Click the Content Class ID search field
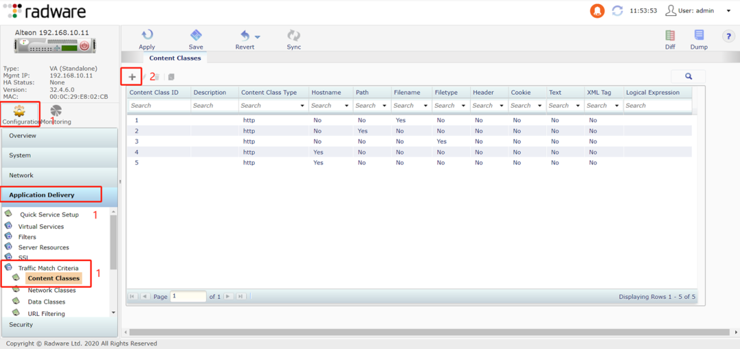This screenshot has width=740, height=349. click(158, 106)
